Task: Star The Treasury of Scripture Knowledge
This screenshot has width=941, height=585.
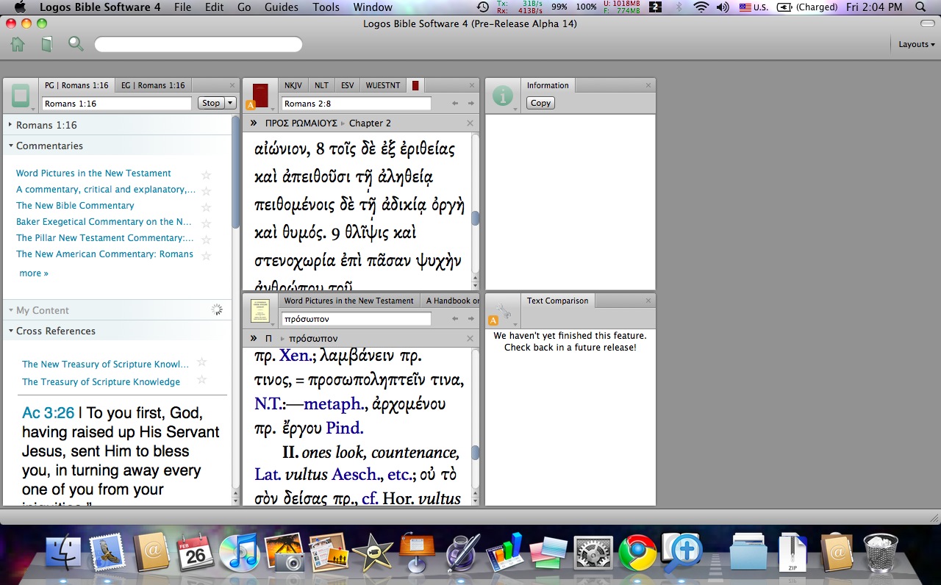Action: coord(202,380)
